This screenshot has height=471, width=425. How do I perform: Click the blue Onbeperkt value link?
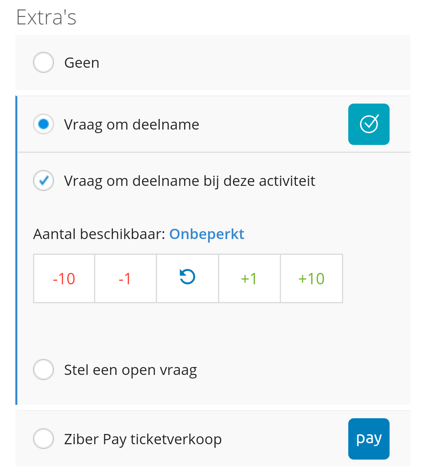(207, 234)
